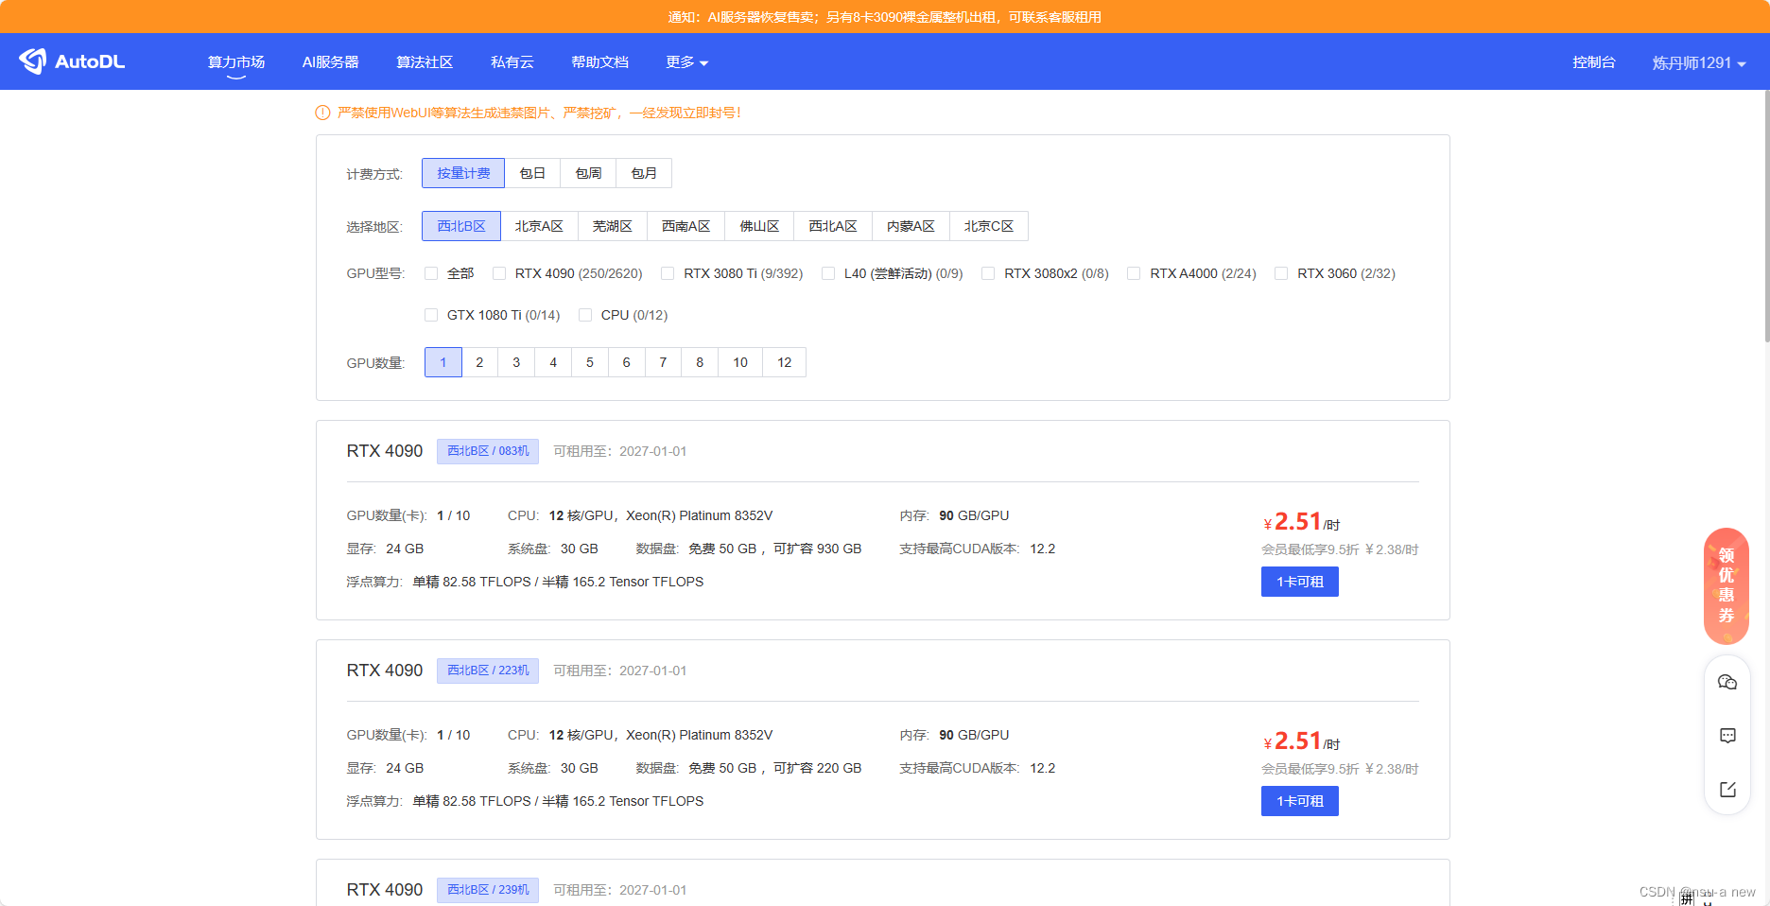Expand the 更多 dropdown menu

686,62
